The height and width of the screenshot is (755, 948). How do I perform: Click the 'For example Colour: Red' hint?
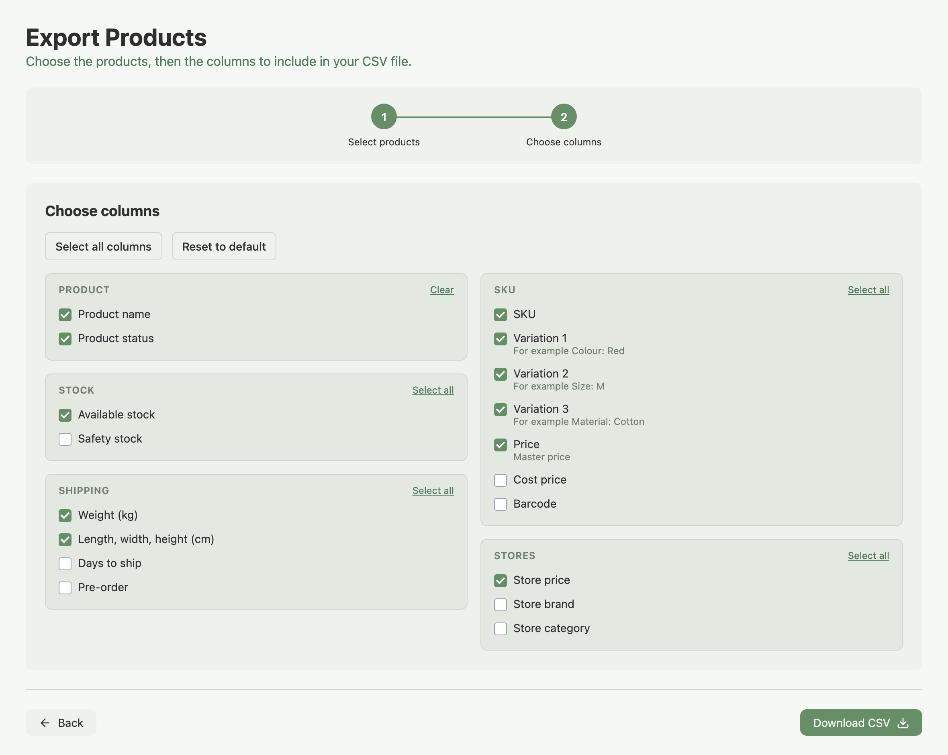pyautogui.click(x=568, y=351)
